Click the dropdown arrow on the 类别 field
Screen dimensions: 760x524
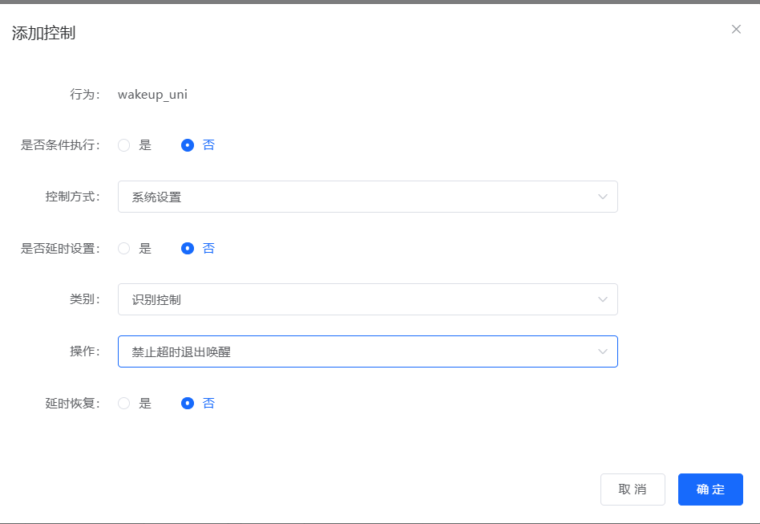603,299
